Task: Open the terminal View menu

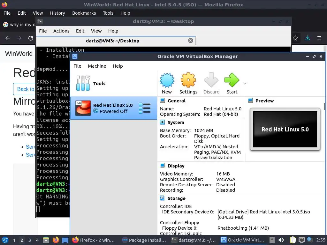Action: point(96,31)
